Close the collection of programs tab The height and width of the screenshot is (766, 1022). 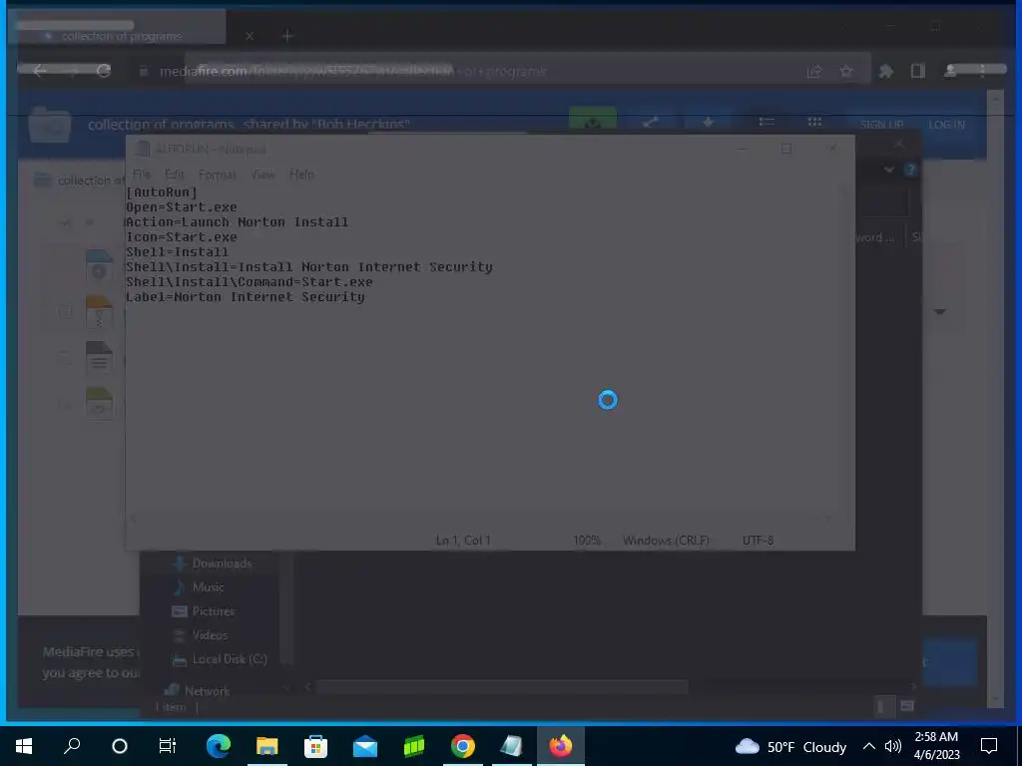click(x=249, y=36)
